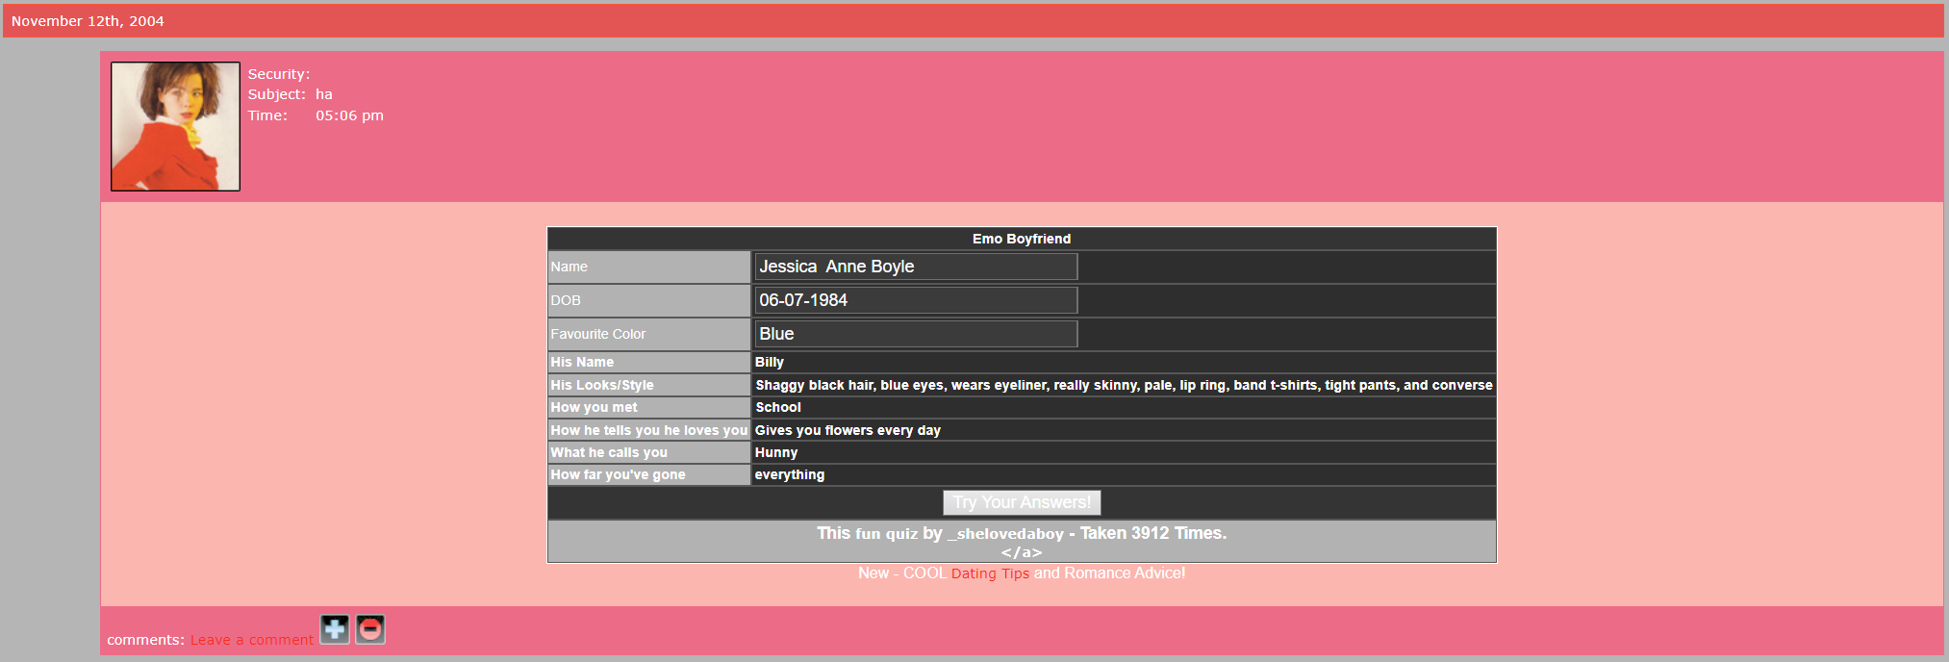Open the Leave a comment link

pos(252,640)
